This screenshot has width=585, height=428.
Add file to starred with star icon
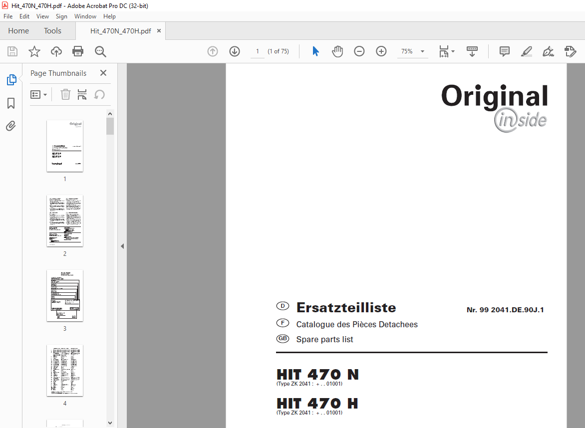[x=34, y=51]
